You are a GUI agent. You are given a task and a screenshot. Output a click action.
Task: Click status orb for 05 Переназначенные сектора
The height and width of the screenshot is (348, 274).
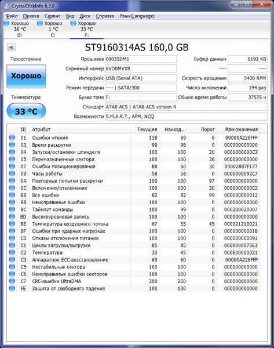(12, 159)
